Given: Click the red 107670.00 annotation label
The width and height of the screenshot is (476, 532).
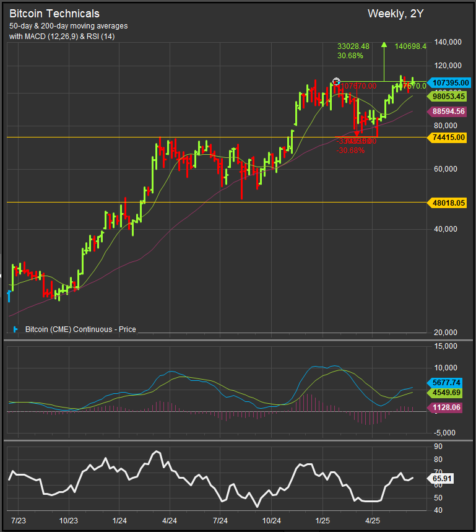Looking at the screenshot, I should [x=358, y=86].
